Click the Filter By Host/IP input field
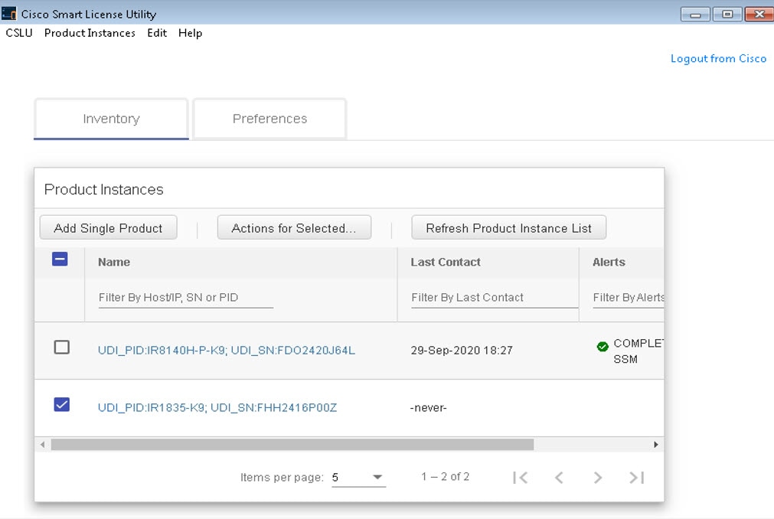Image resolution: width=774 pixels, height=519 pixels. coord(185,297)
